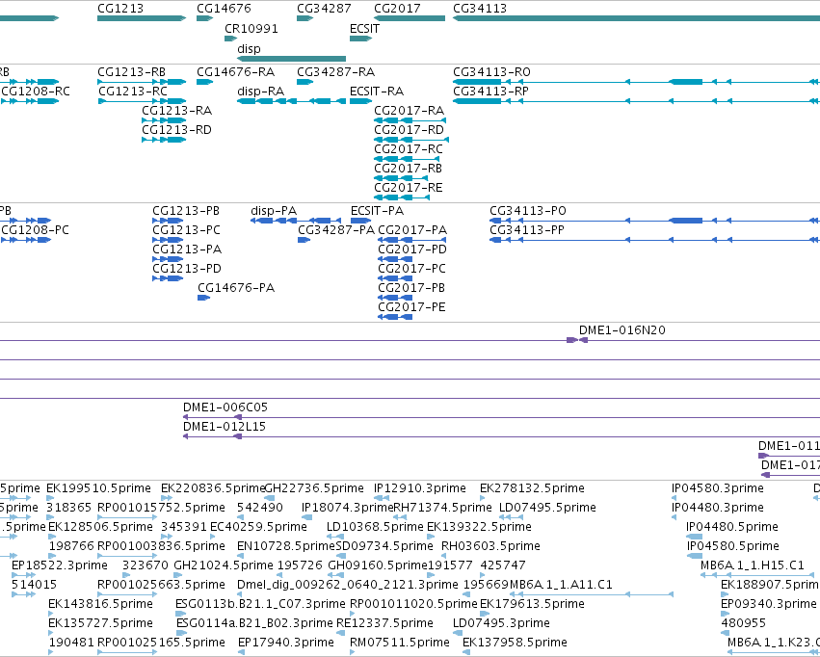Select the CG1213-PB protein label

click(x=186, y=211)
